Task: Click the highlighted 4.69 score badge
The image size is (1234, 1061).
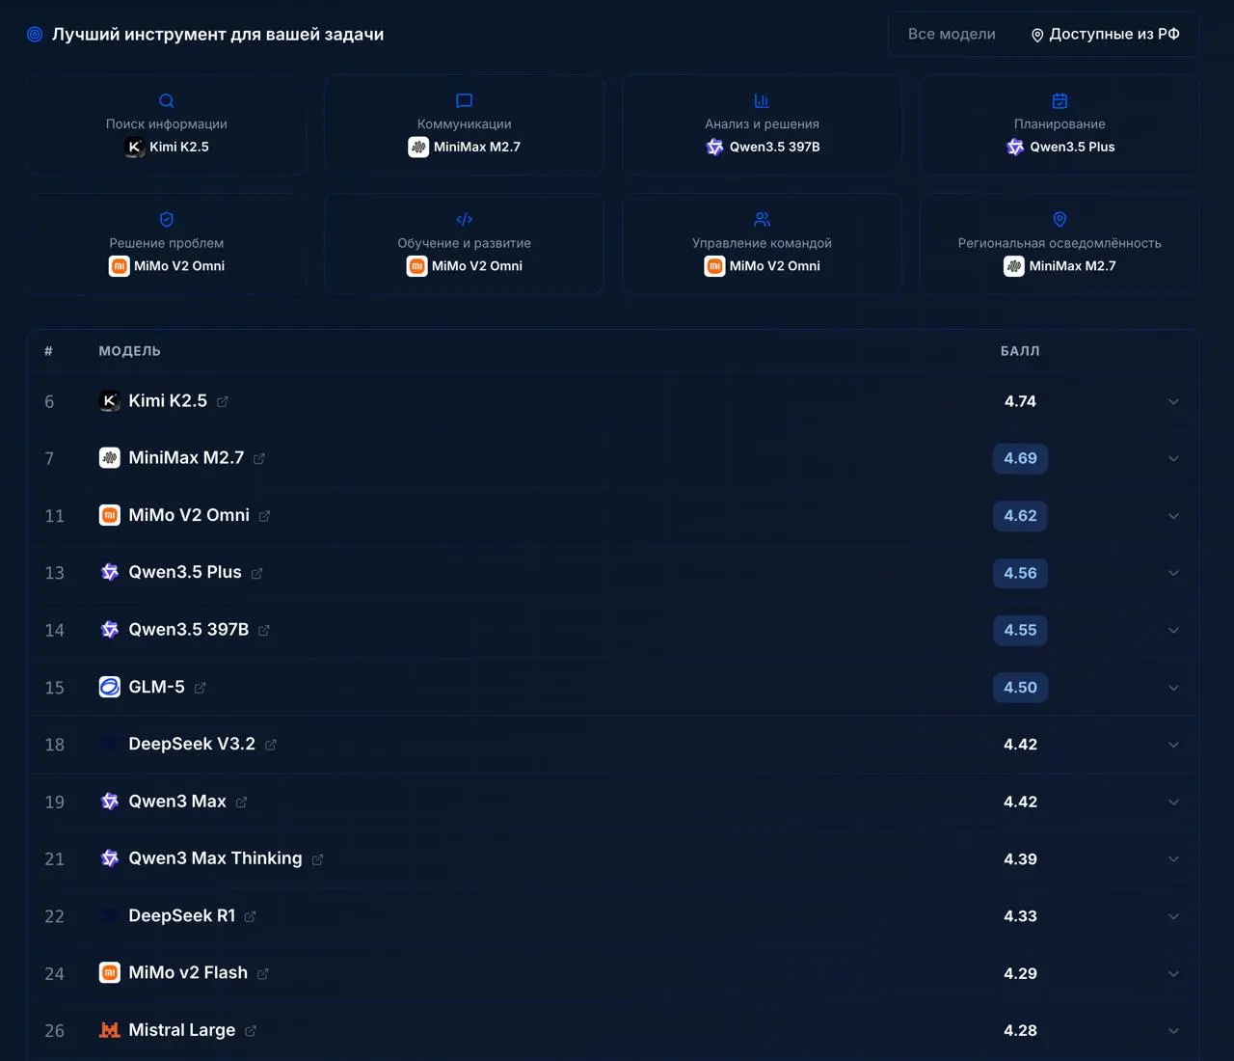Action: click(x=1020, y=458)
